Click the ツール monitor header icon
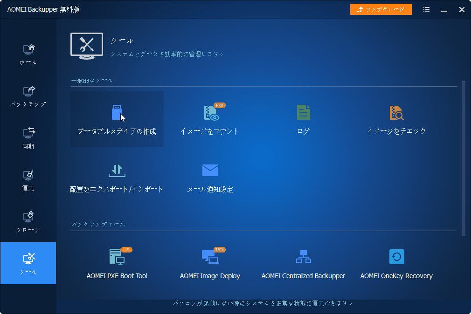This screenshot has height=314, width=471. pos(87,46)
